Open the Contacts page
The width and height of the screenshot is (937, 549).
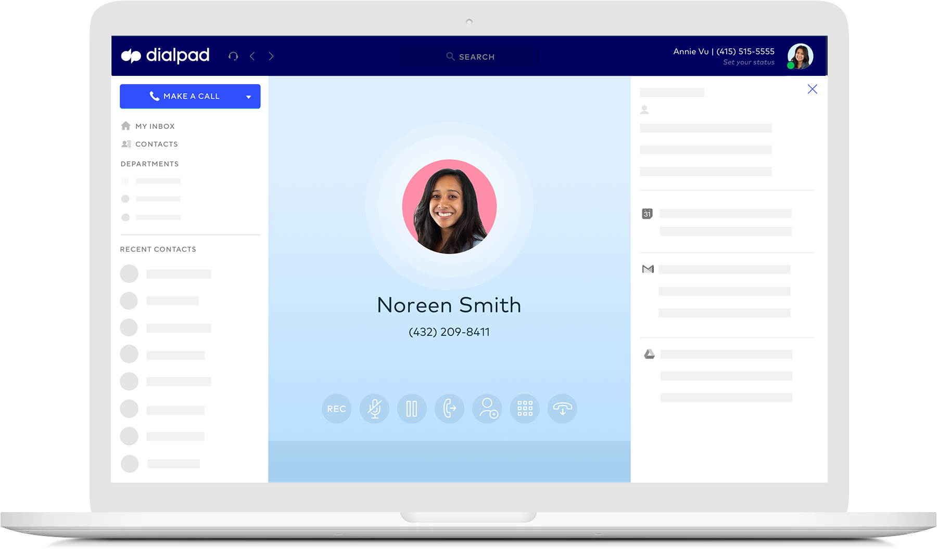(156, 144)
